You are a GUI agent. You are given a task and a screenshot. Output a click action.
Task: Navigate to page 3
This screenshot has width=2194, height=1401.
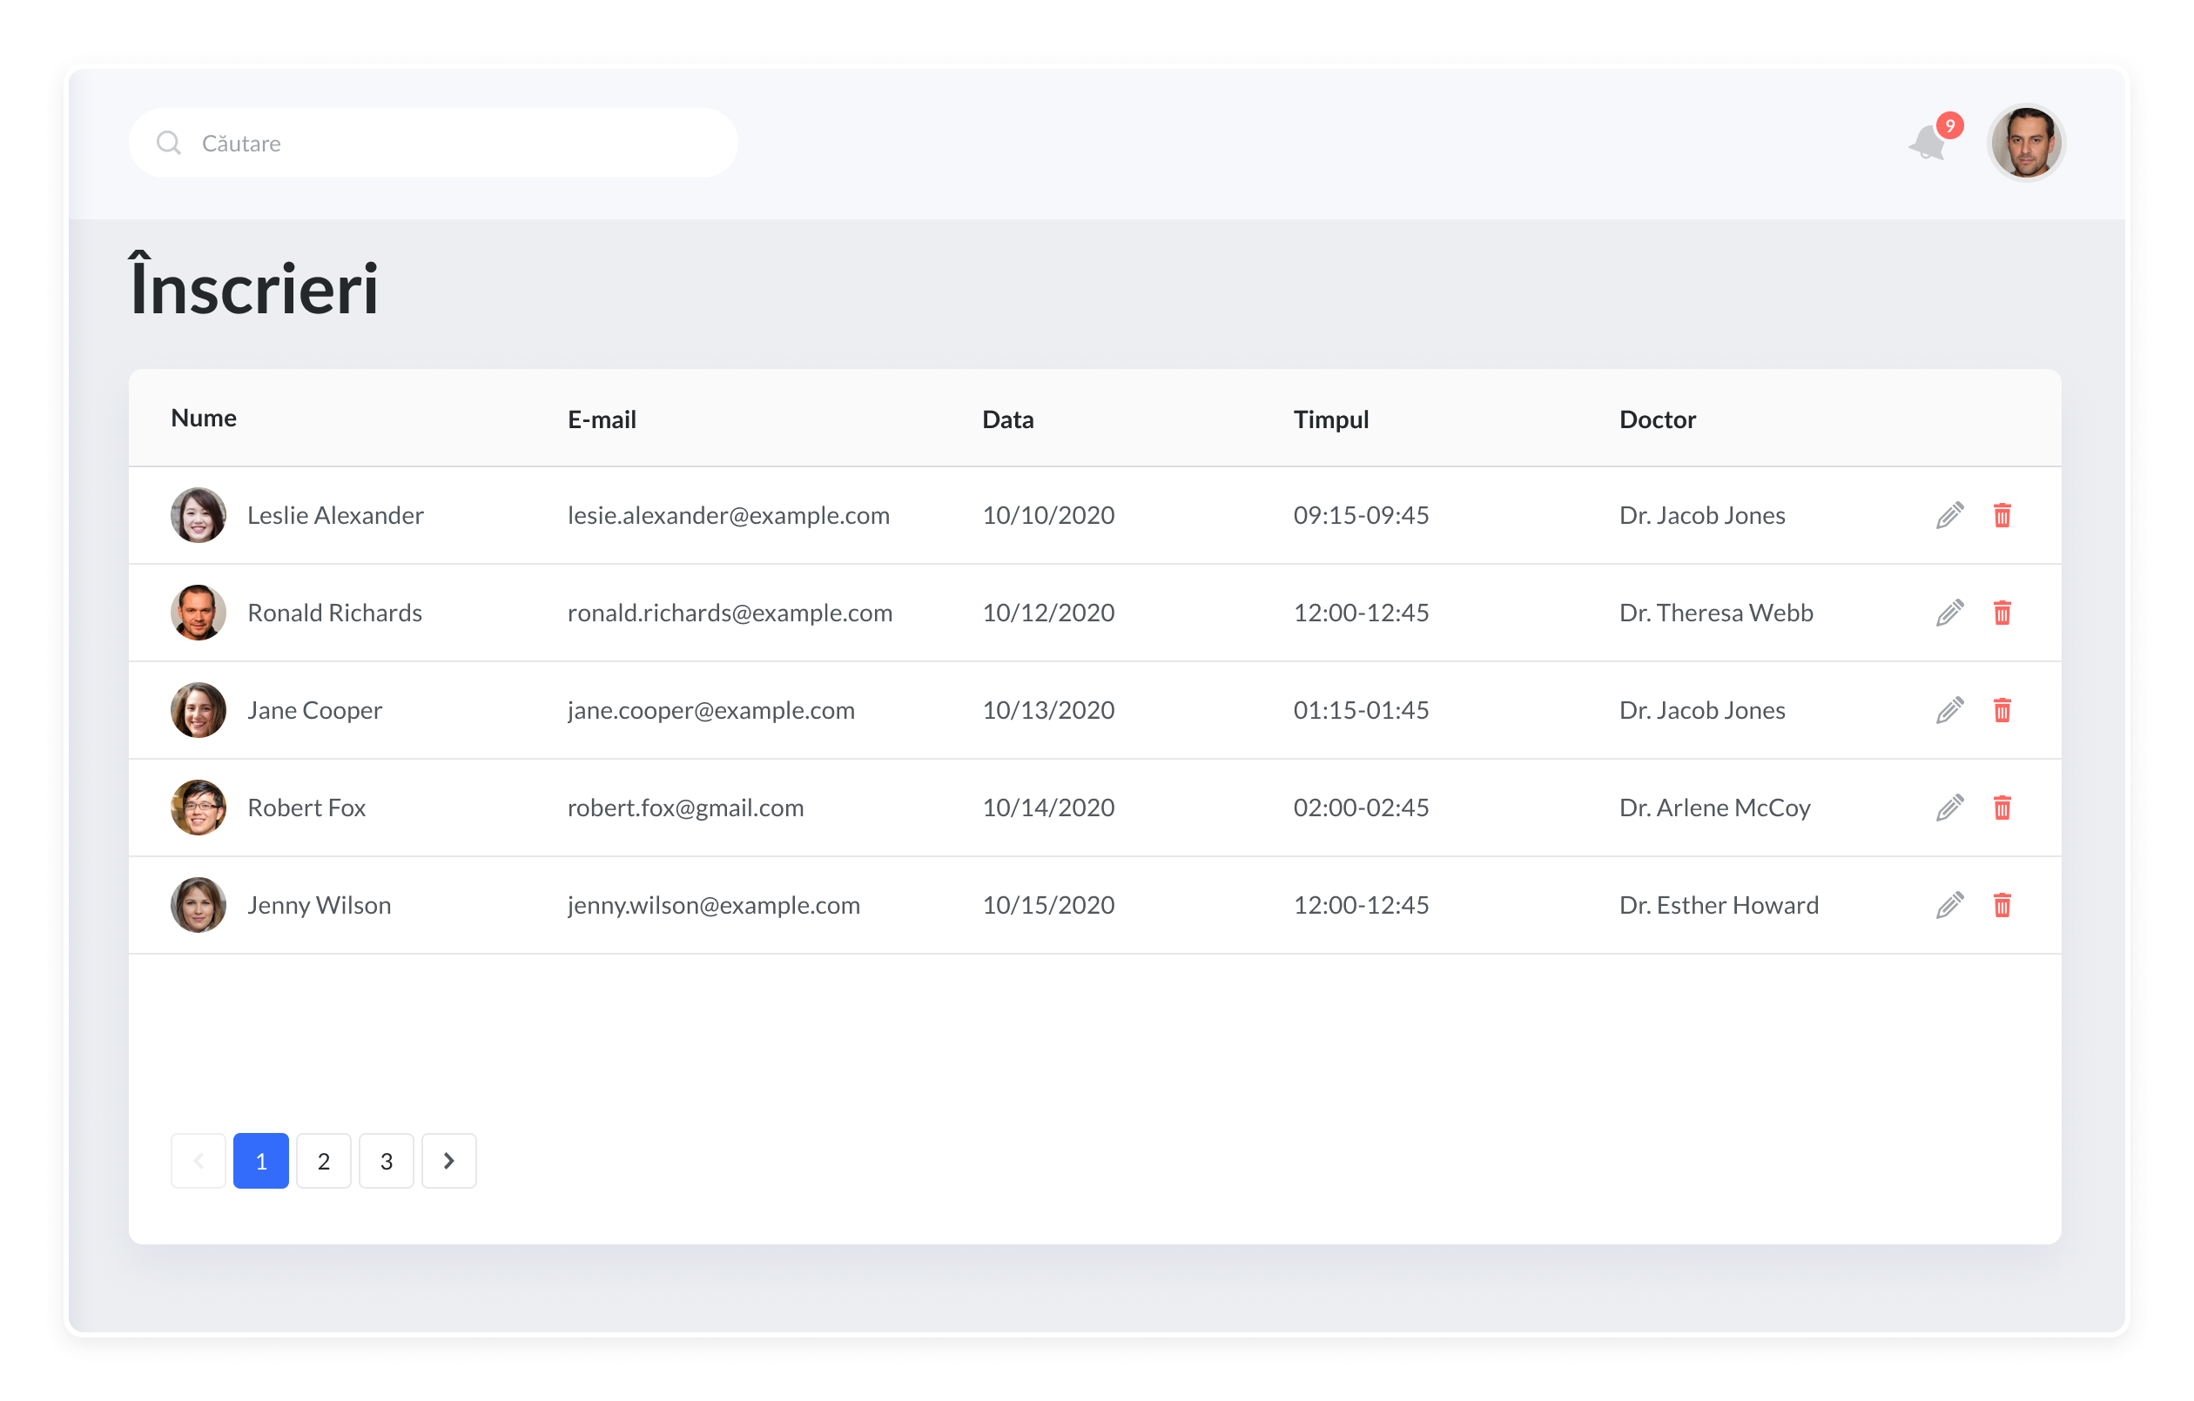click(387, 1160)
